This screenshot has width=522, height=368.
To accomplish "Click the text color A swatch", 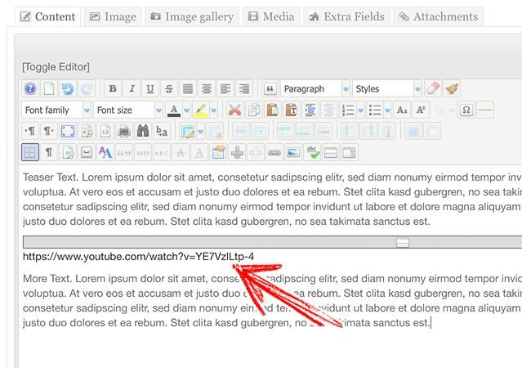I will point(174,110).
